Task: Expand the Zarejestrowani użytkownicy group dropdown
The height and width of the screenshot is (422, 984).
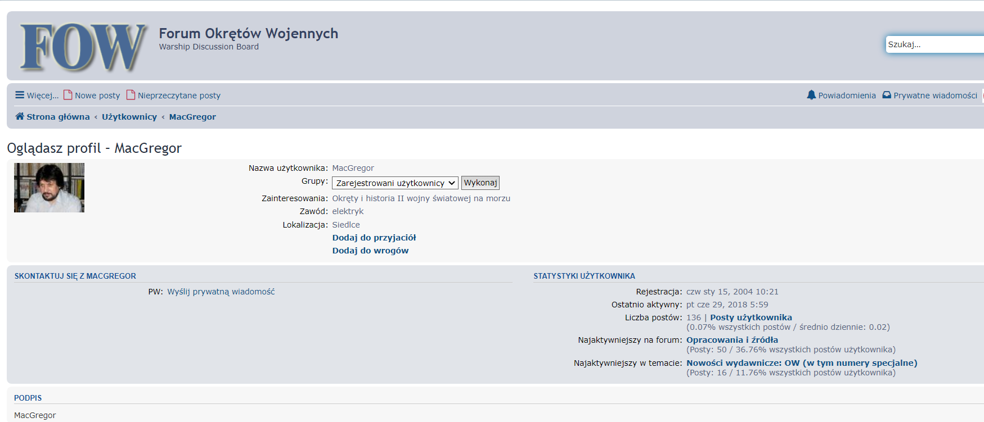Action: [x=395, y=183]
